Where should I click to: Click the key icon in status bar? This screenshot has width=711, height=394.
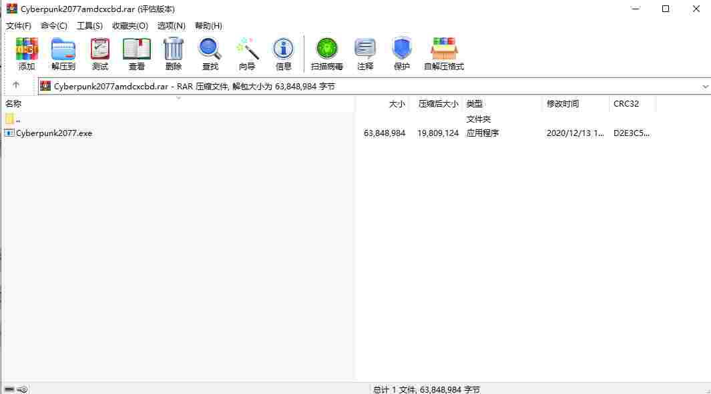coord(23,389)
